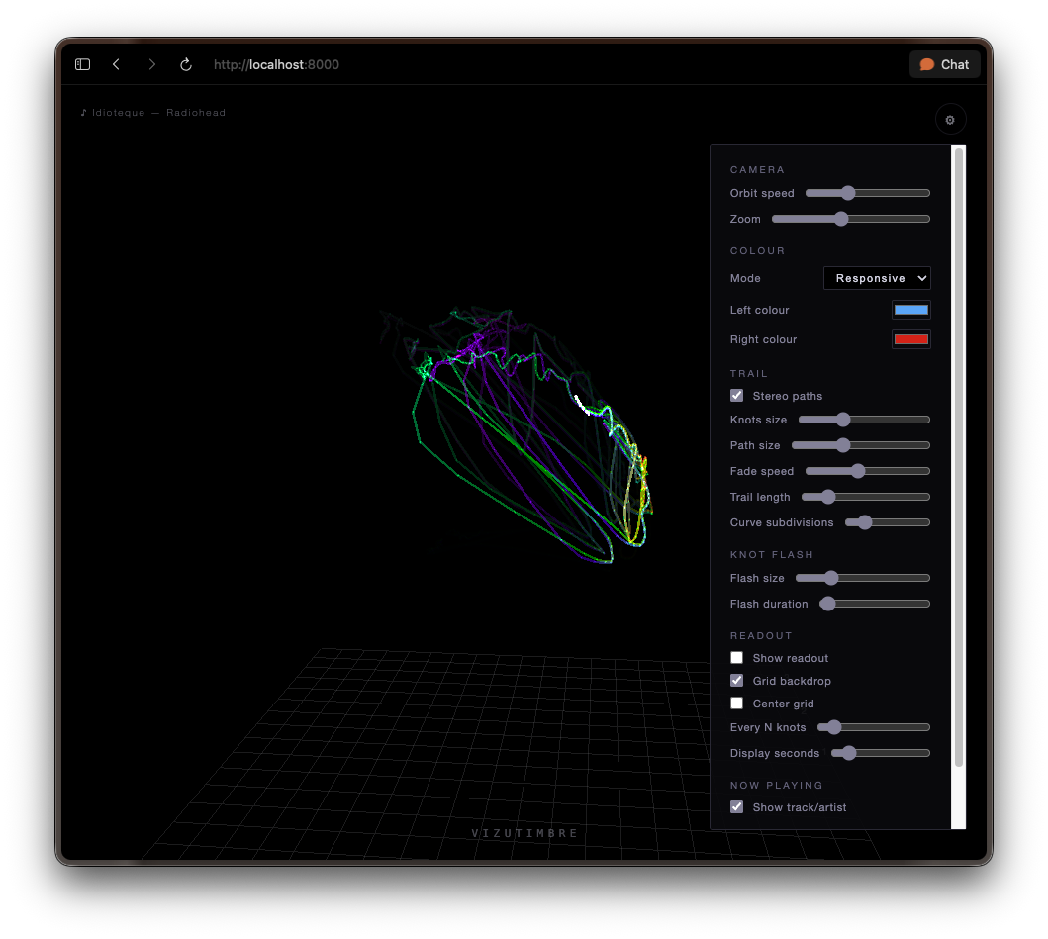The image size is (1048, 939).
Task: Click the Idioteque — Radiohead track label
Action: click(153, 112)
